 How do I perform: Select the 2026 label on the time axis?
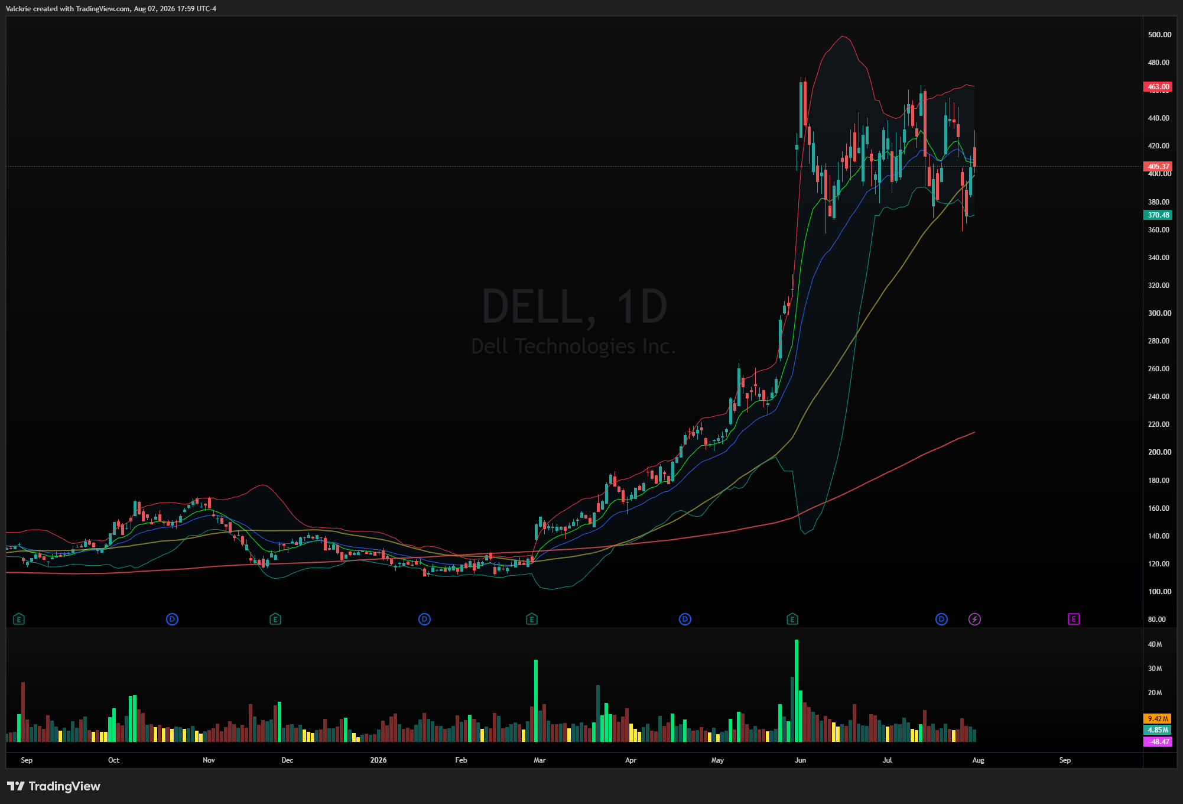tap(378, 760)
